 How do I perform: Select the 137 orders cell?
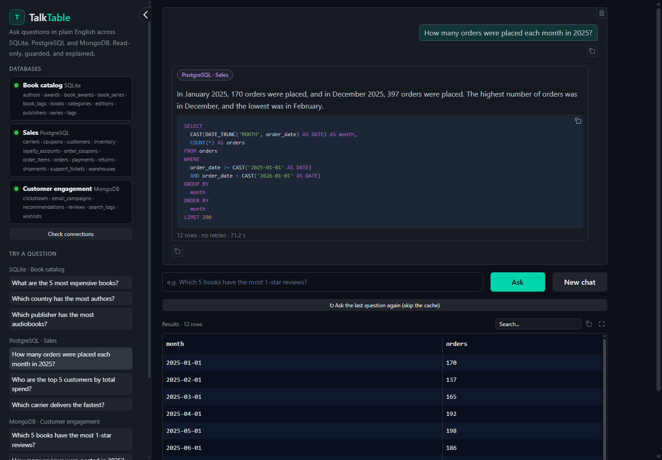click(522, 379)
